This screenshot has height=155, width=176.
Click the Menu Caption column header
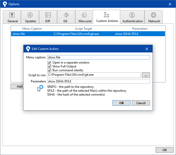tap(32, 29)
